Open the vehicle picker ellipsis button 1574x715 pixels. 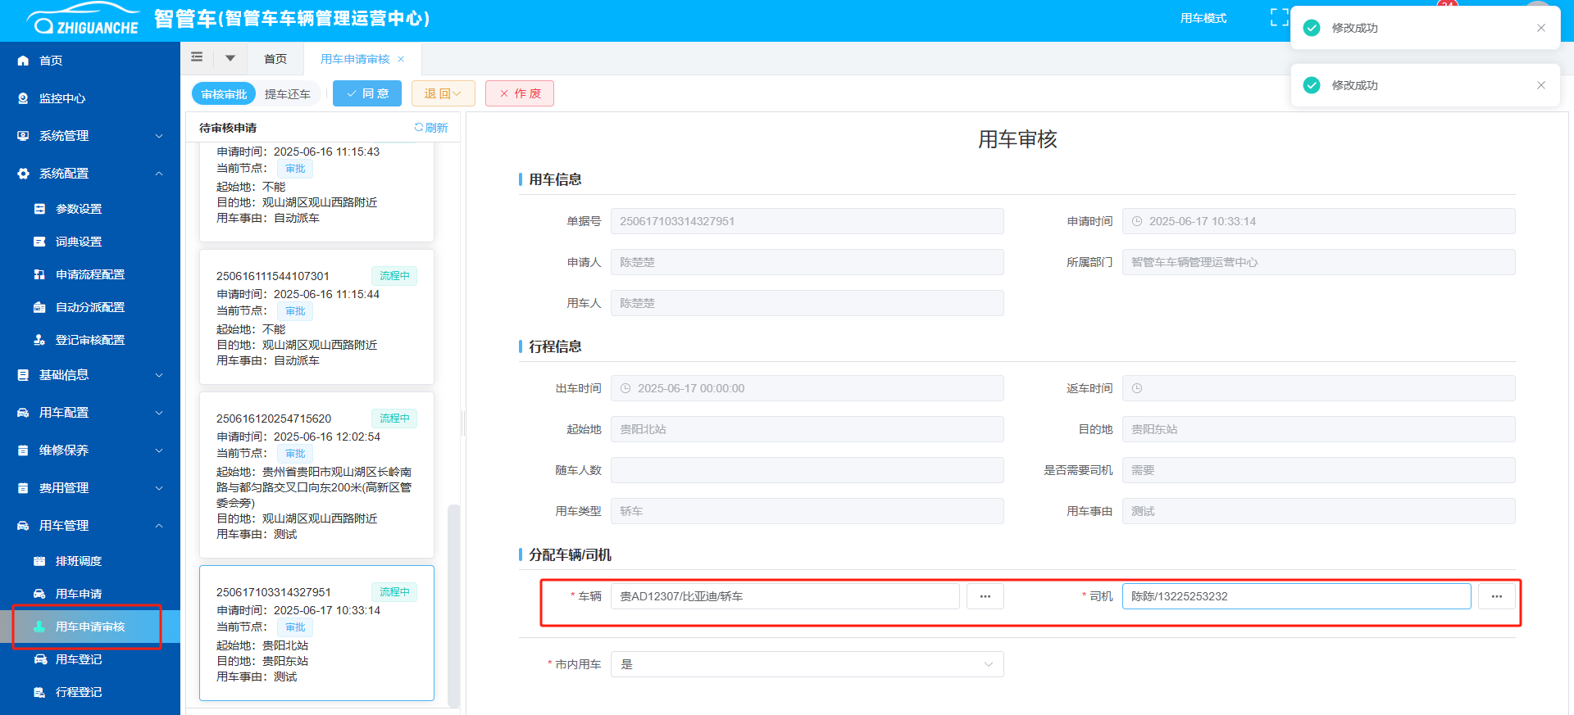point(985,596)
